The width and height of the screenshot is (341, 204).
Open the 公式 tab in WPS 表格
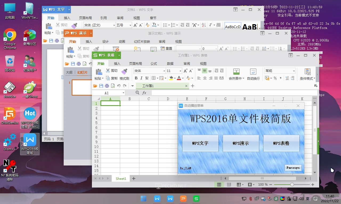click(154, 64)
